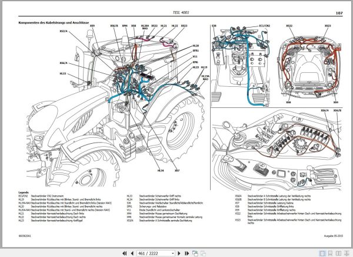Click the heading 'Komponenten des Kabelstrangs und Anschlüsse'
This screenshot has height=257, width=353.
coord(54,23)
